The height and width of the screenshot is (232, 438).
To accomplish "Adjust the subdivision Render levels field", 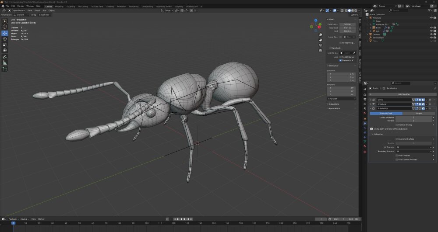I will (414, 121).
